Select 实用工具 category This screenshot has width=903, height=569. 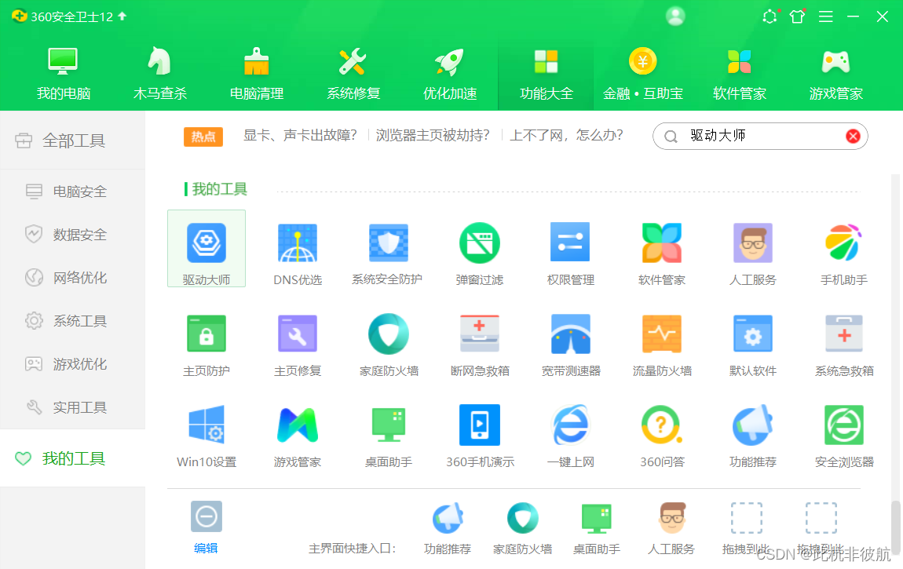tap(72, 407)
